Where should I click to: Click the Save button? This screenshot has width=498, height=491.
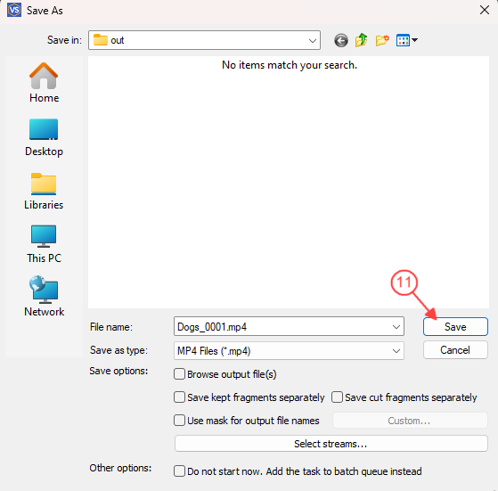455,327
